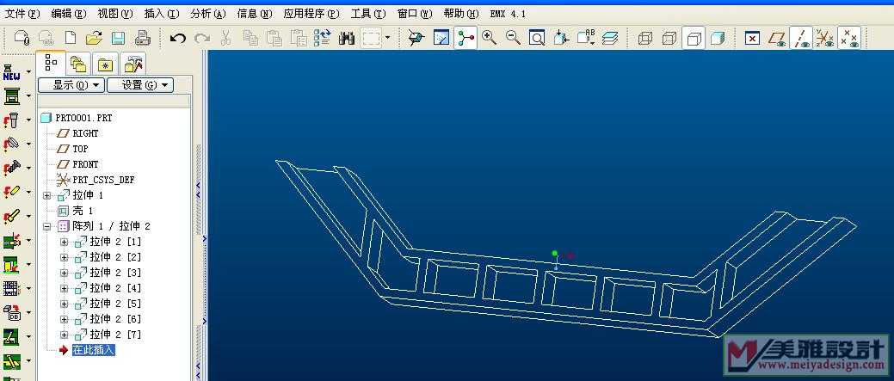Refit the model to the window
This screenshot has width=894, height=381.
coord(537,38)
